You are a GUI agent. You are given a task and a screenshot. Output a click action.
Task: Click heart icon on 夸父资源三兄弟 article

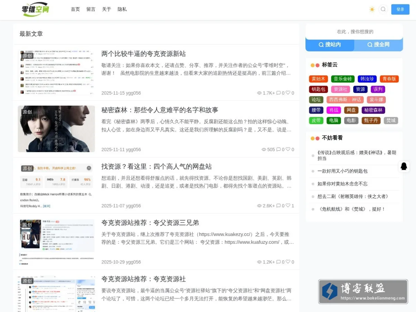coord(288,262)
